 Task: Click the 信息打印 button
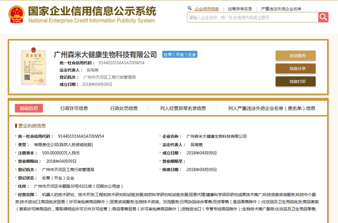pos(295,81)
